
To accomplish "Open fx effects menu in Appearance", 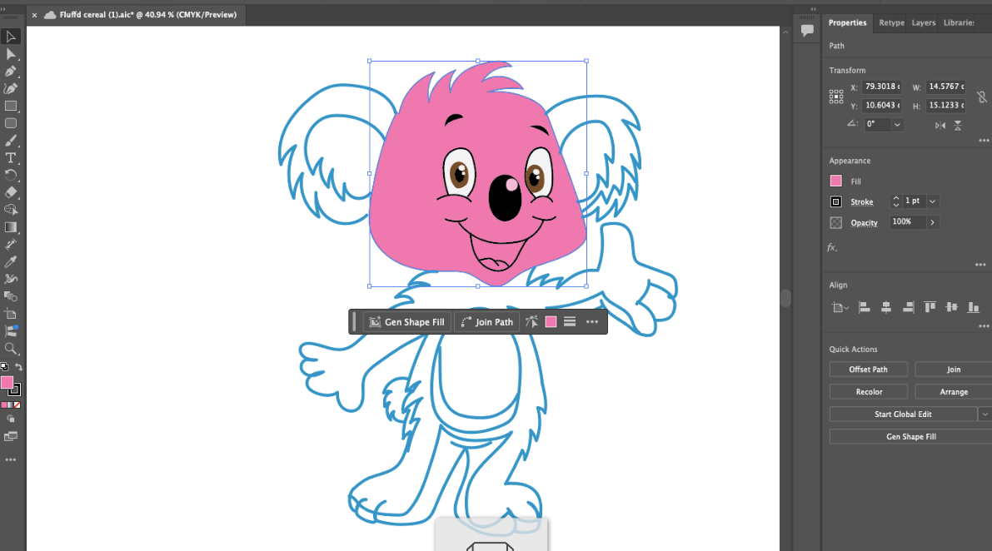I will click(832, 248).
